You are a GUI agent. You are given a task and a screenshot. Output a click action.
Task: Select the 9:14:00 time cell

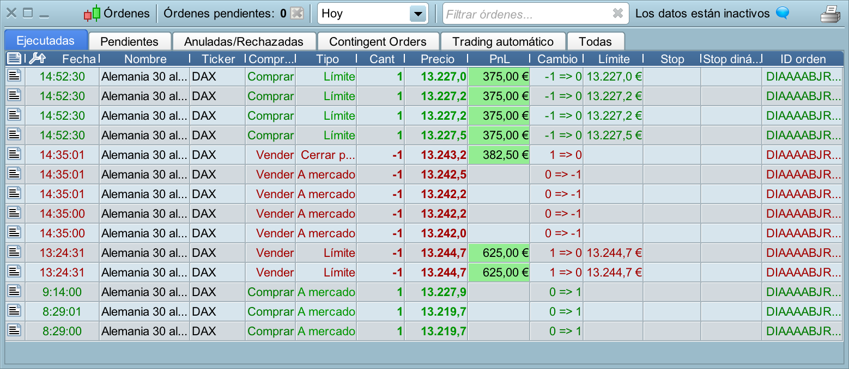pyautogui.click(x=62, y=292)
